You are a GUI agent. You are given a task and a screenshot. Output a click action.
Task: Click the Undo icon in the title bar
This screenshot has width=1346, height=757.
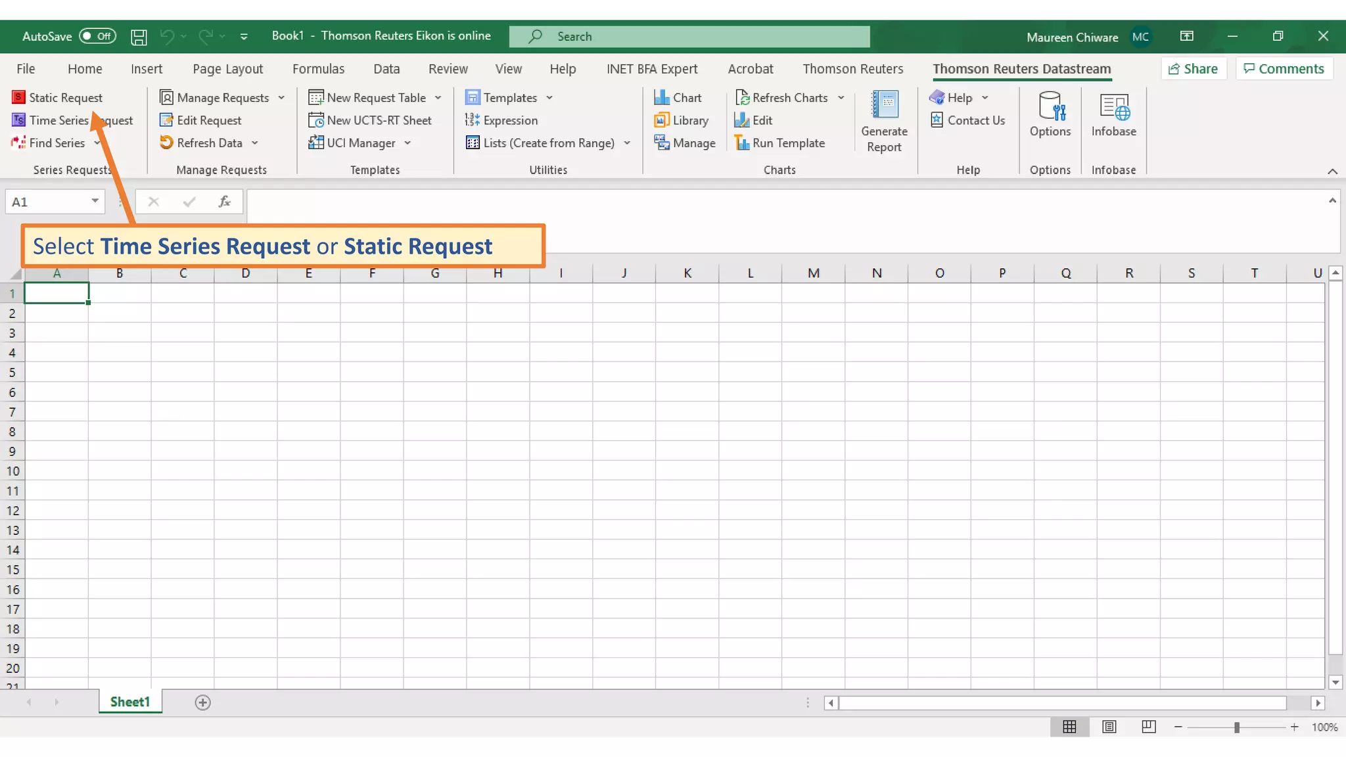click(168, 37)
